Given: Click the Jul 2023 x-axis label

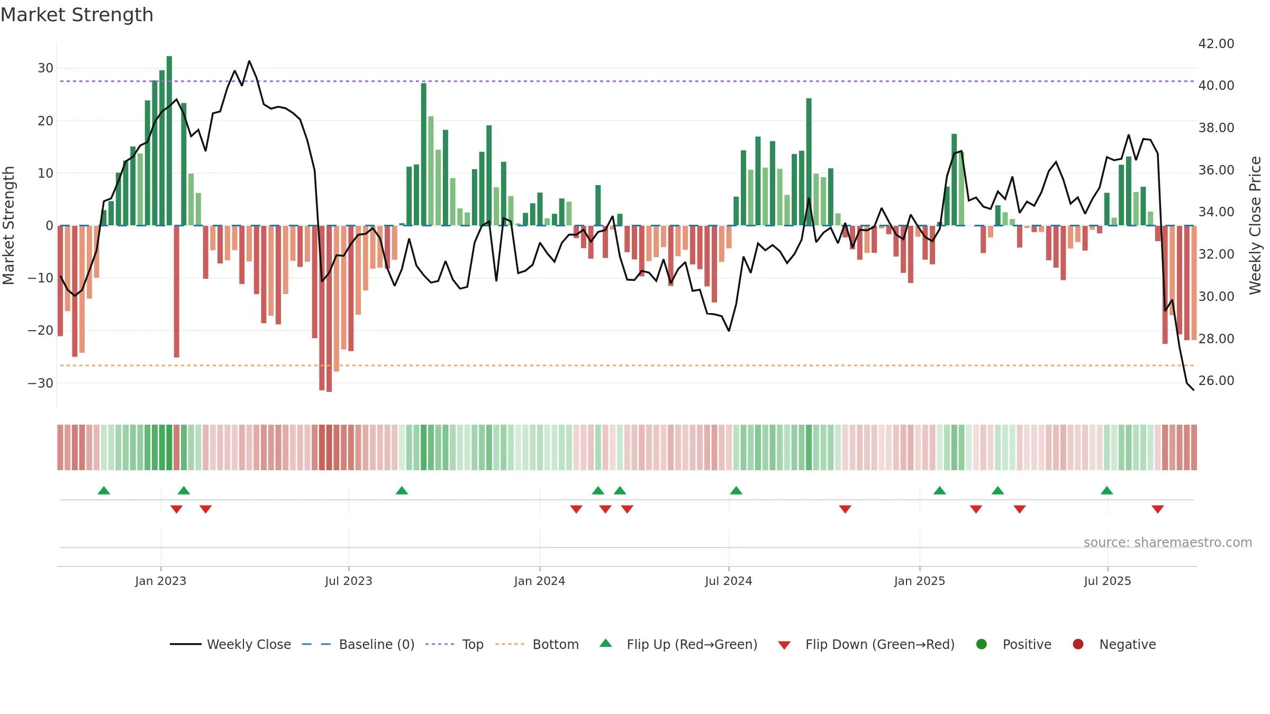Looking at the screenshot, I should pos(349,581).
